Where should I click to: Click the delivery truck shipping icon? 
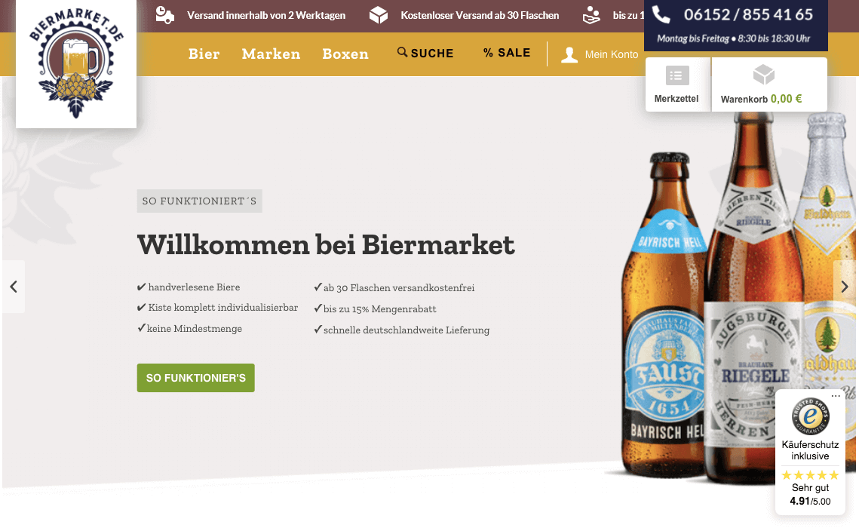165,15
